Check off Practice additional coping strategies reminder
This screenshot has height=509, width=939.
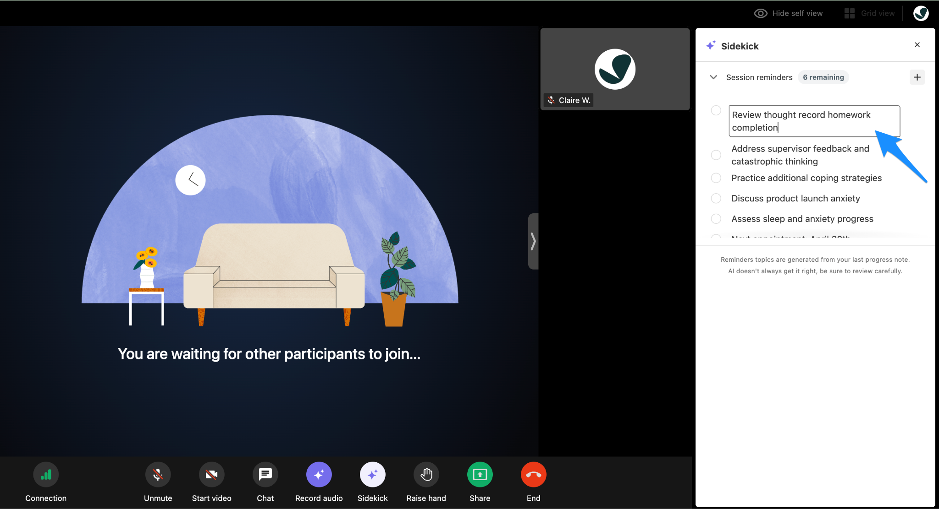click(716, 178)
